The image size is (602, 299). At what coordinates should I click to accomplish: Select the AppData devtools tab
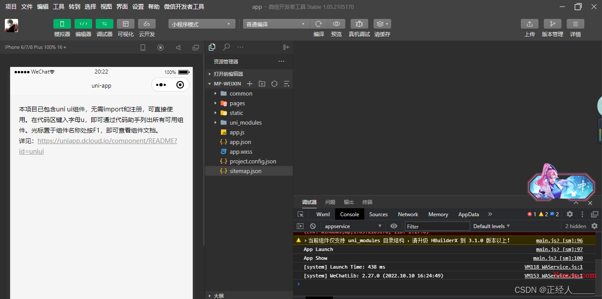(x=468, y=214)
